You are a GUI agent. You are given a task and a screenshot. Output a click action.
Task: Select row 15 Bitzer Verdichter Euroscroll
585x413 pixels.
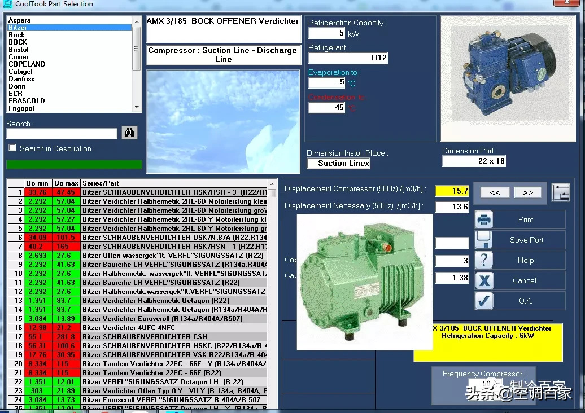point(137,319)
